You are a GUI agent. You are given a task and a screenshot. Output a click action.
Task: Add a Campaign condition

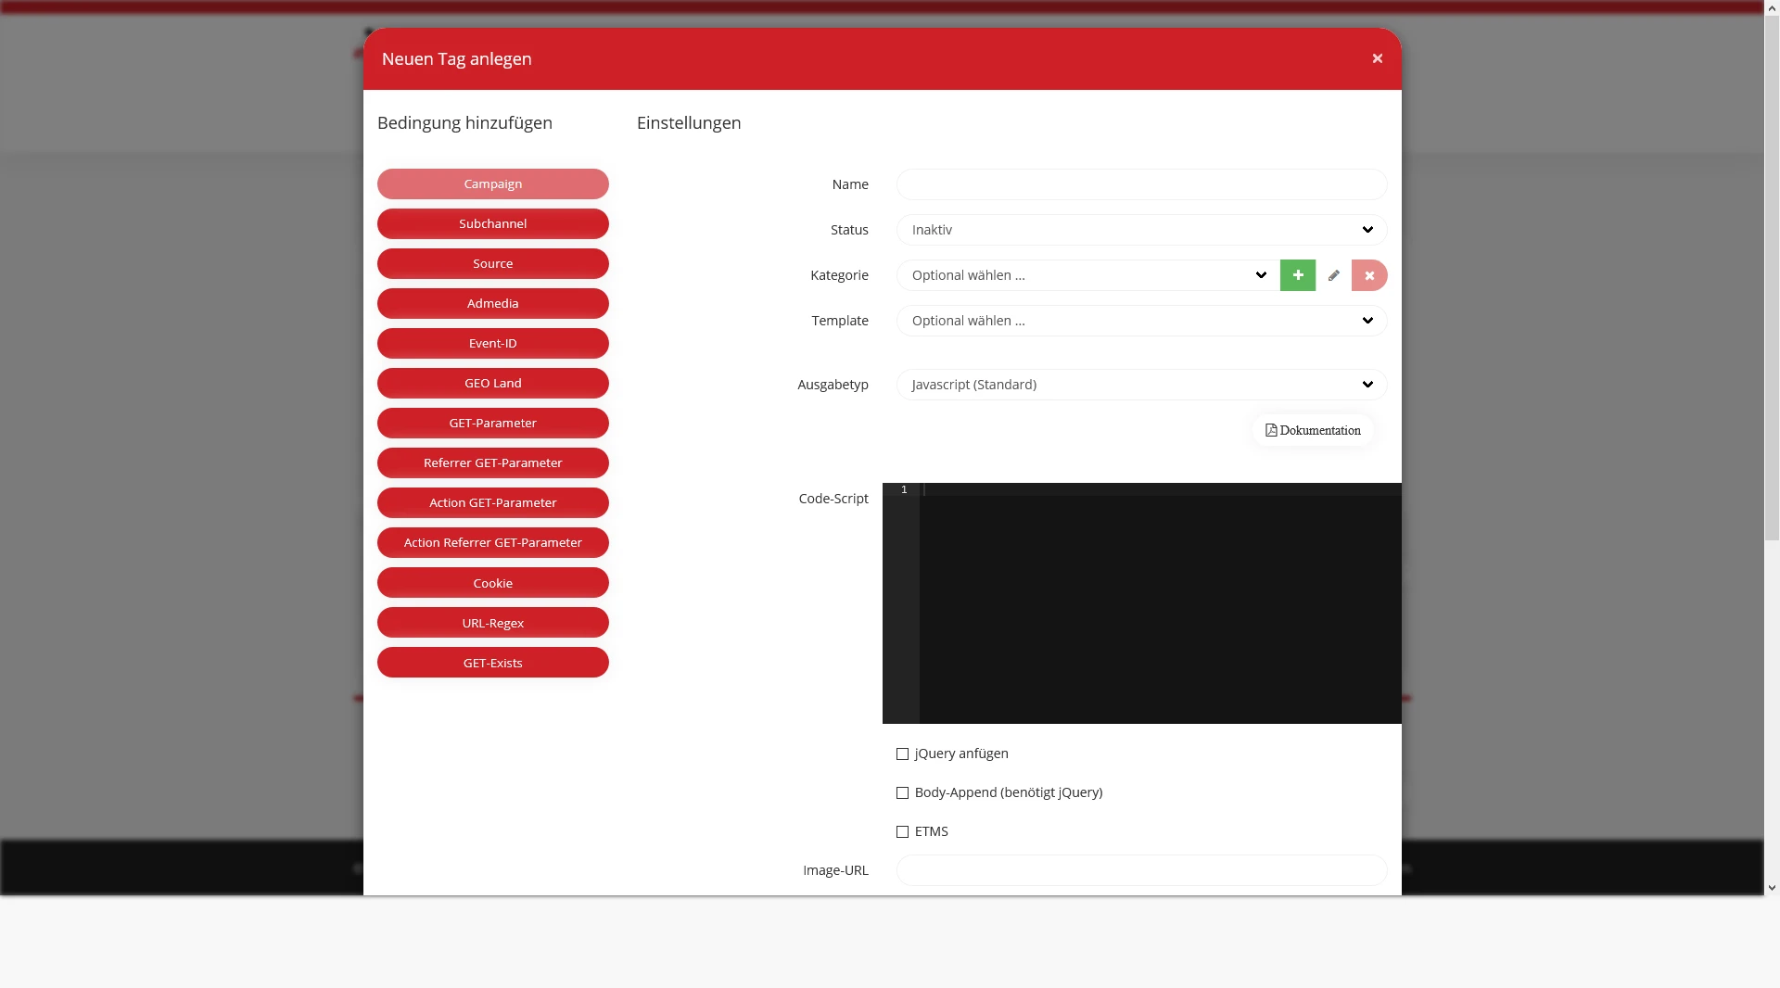click(x=492, y=184)
